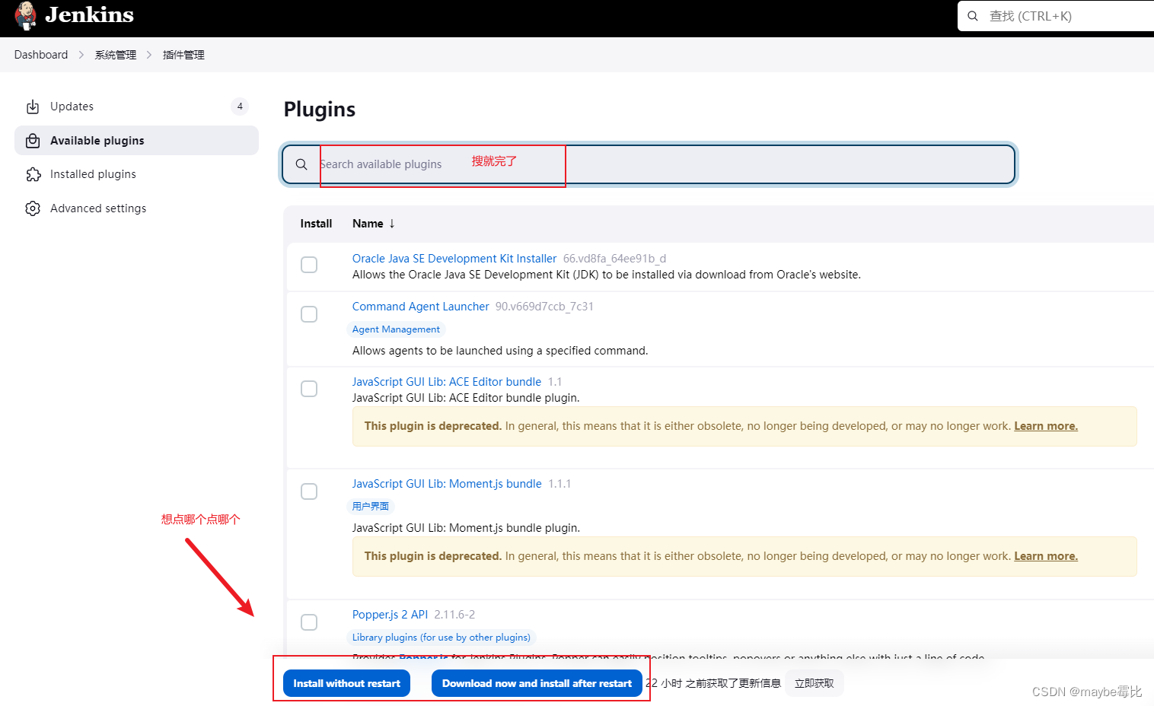
Task: Go back to Dashboard via breadcrumb
Action: (x=41, y=54)
